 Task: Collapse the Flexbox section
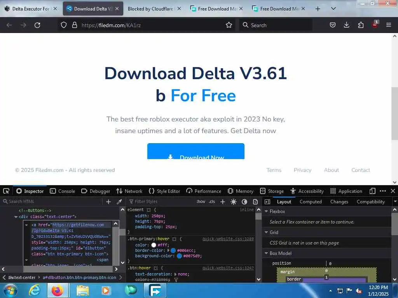(267, 211)
